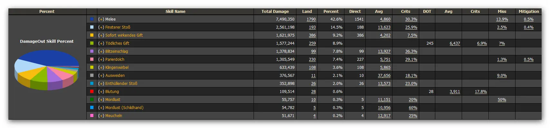
Task: Open Melee crits 30.3% link
Action: [411, 19]
